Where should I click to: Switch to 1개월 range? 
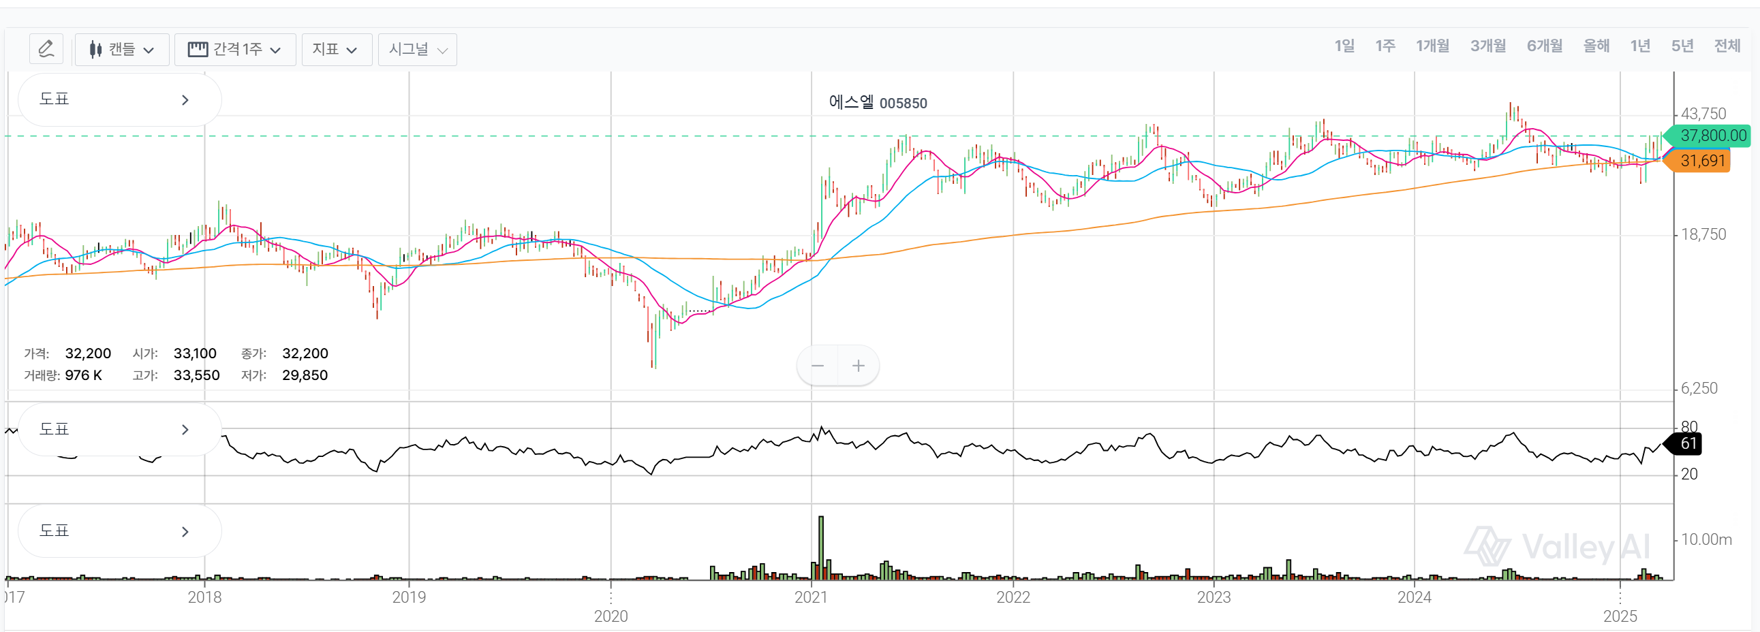pyautogui.click(x=1432, y=46)
